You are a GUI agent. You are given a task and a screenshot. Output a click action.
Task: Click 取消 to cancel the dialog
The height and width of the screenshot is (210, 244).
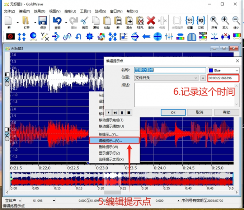(x=200, y=112)
